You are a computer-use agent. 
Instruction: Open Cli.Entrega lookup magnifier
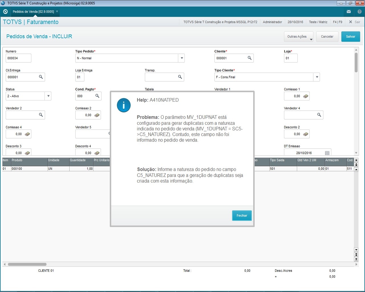click(x=41, y=77)
